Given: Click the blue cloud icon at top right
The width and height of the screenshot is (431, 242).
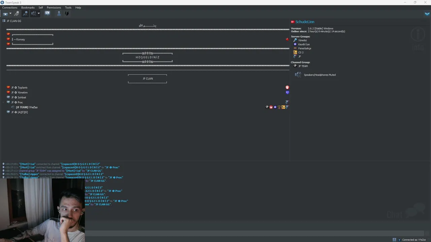Looking at the screenshot, I should [x=427, y=14].
